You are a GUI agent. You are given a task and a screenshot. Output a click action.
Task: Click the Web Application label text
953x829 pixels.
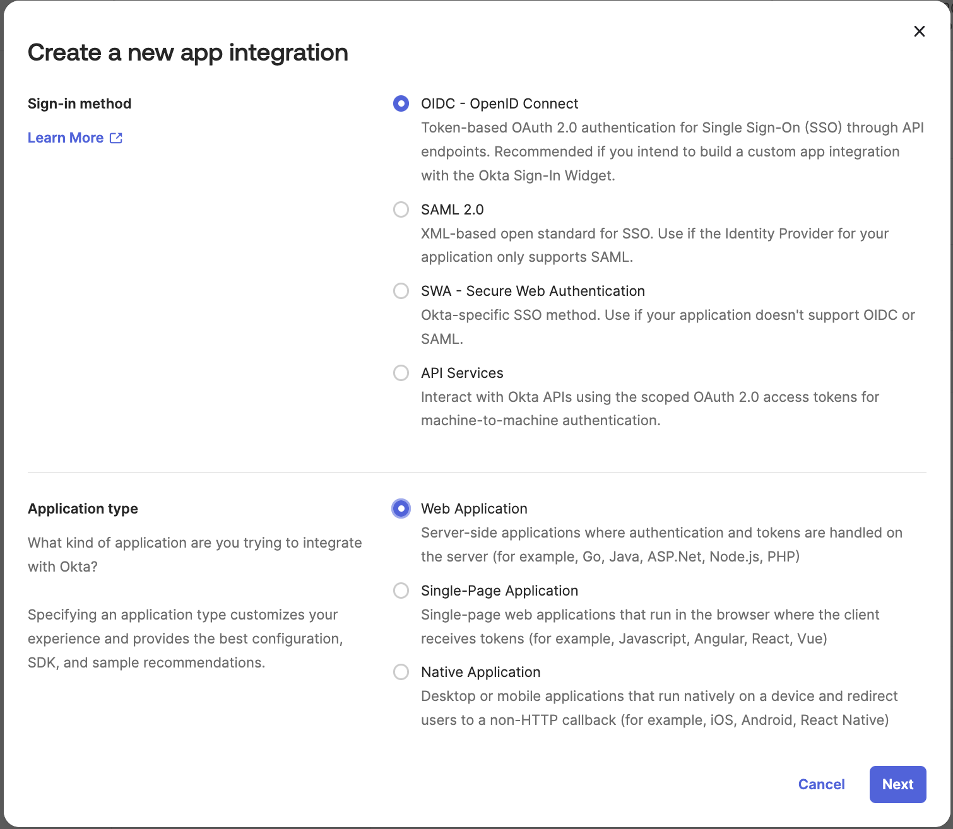(474, 509)
